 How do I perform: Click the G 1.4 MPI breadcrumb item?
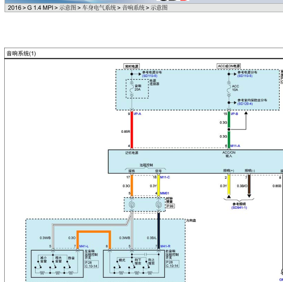[x=40, y=8]
